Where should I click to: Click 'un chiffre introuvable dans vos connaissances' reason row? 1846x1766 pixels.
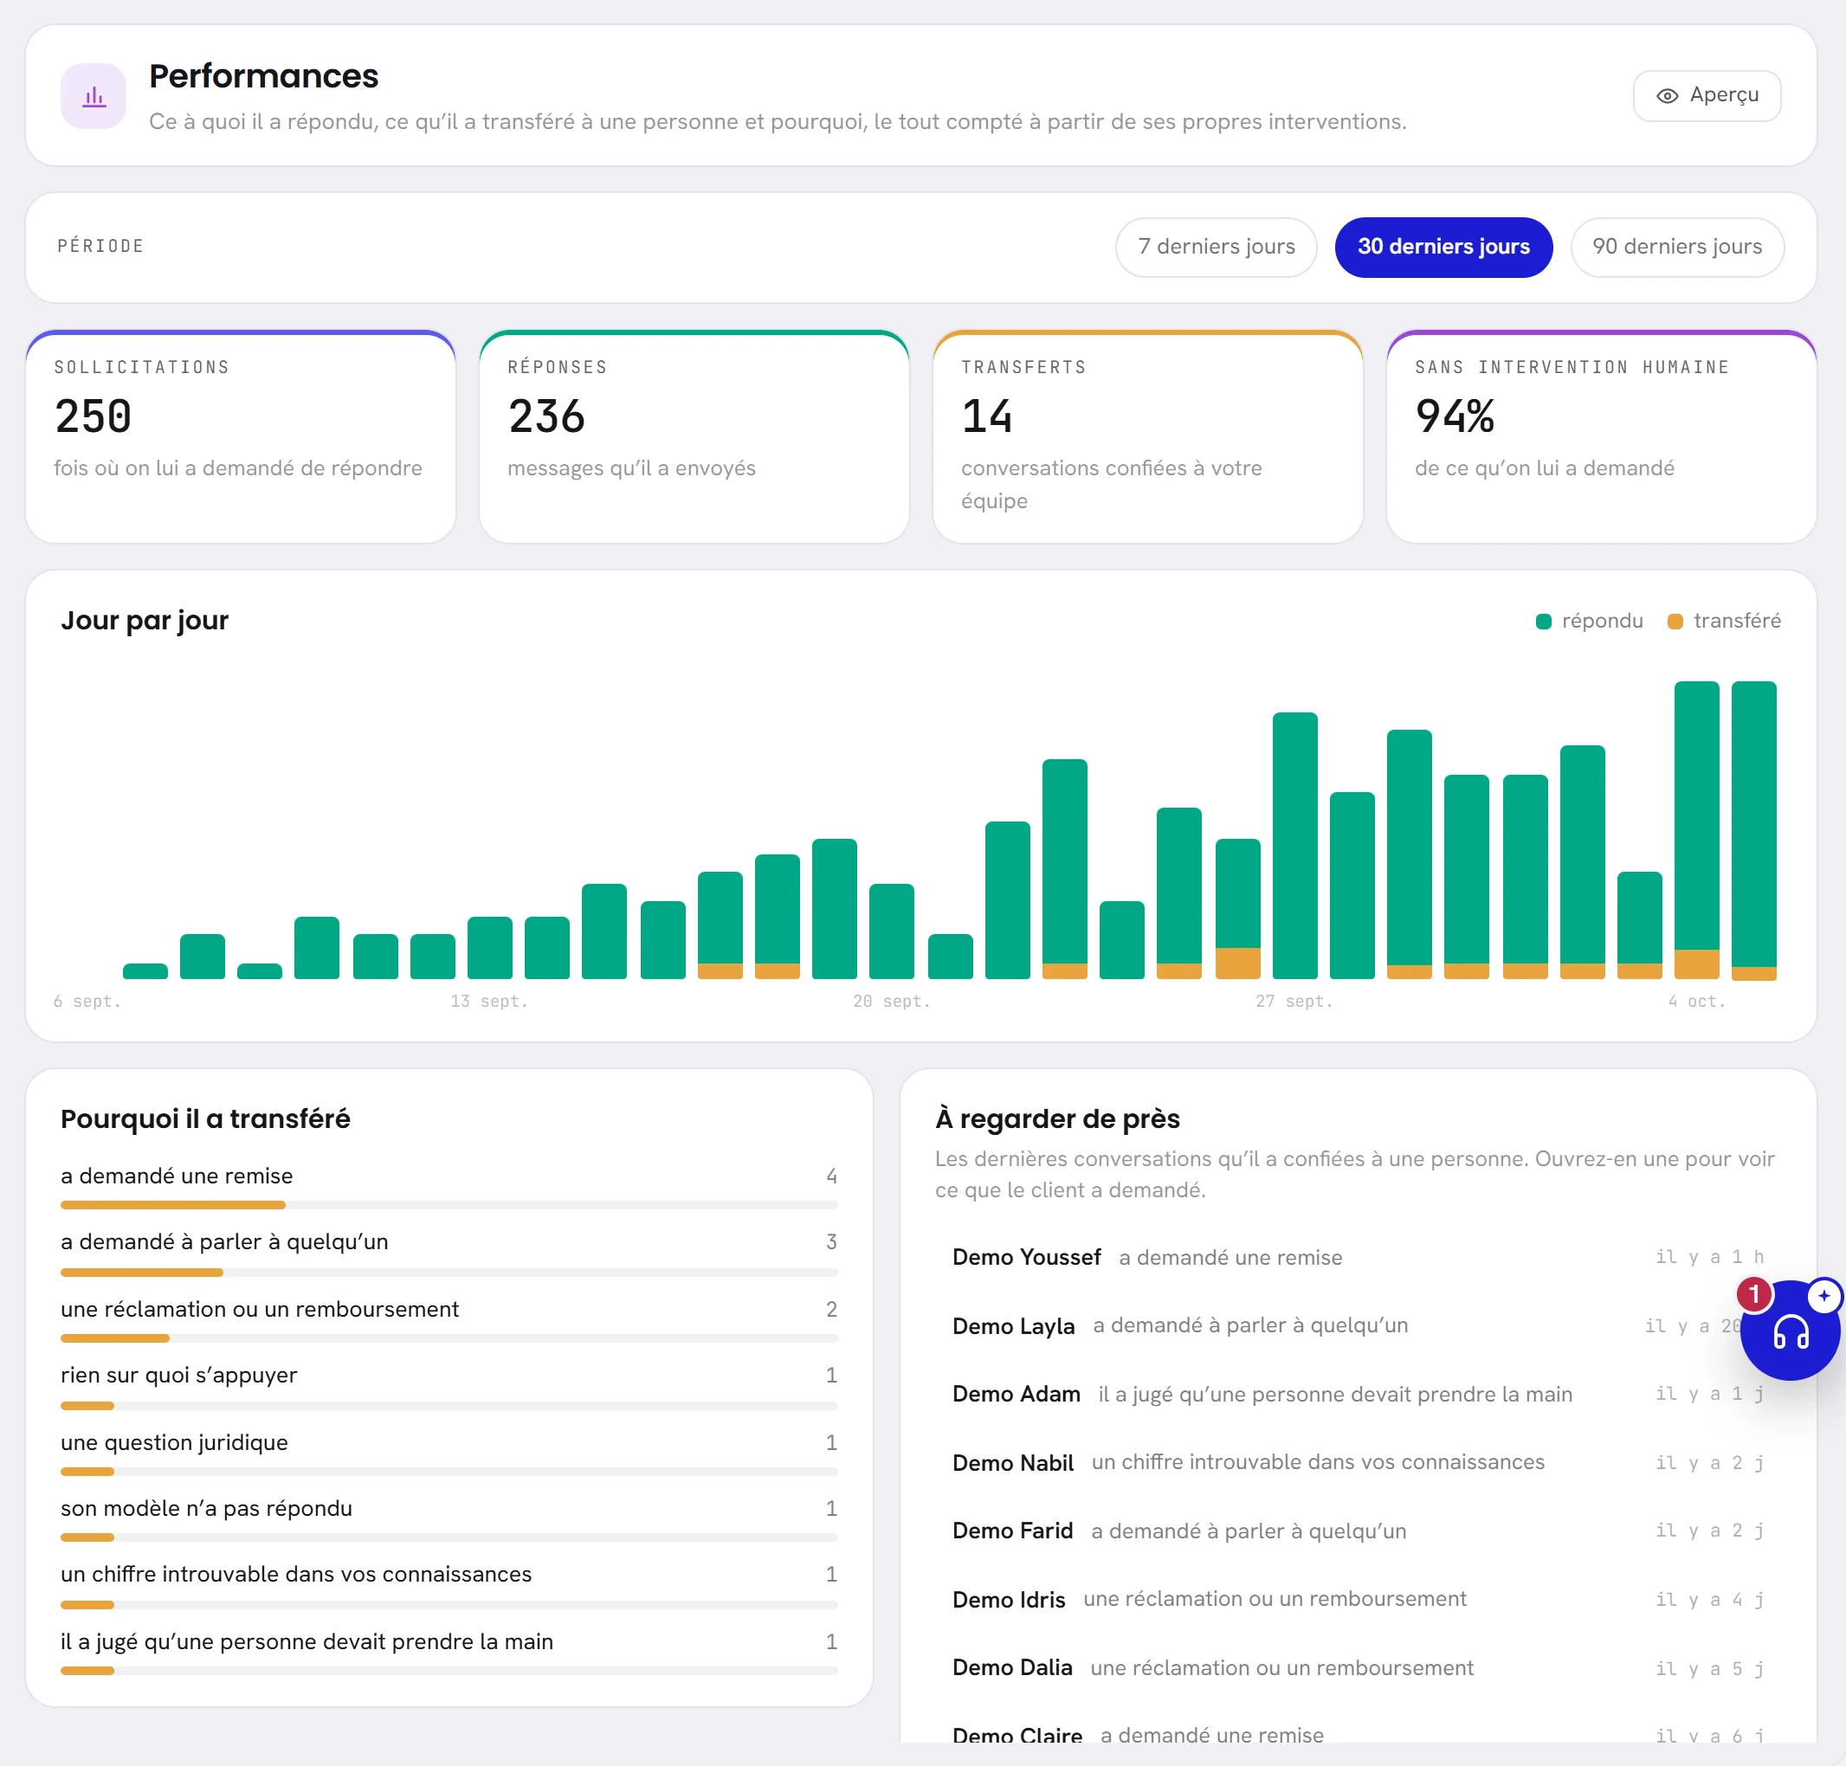449,1585
